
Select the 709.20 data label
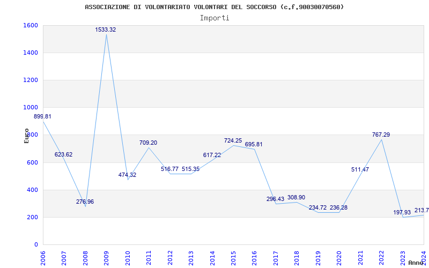coord(149,143)
